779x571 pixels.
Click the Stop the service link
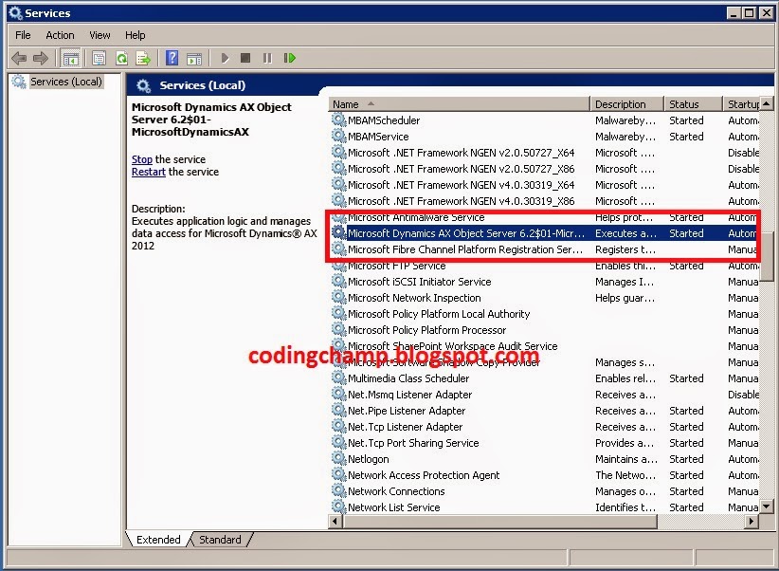141,159
